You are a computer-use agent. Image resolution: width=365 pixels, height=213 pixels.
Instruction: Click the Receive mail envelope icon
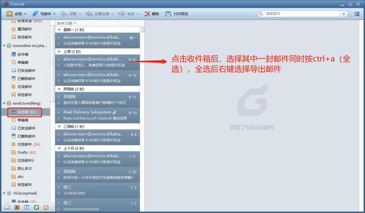point(10,14)
